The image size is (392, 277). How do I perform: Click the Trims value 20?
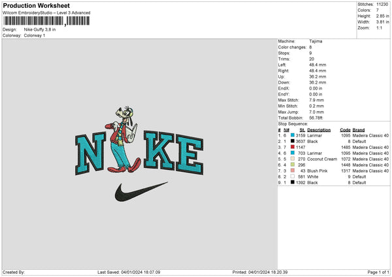[312, 59]
